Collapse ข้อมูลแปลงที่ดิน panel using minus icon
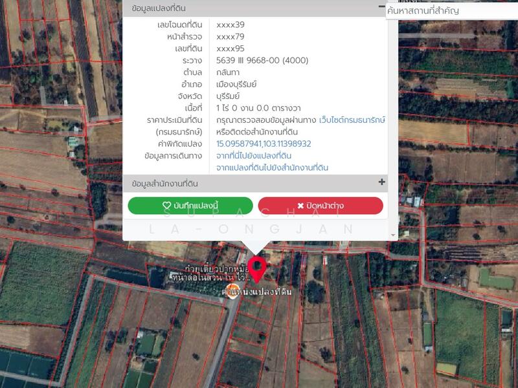The width and height of the screenshot is (518, 388). tap(381, 7)
